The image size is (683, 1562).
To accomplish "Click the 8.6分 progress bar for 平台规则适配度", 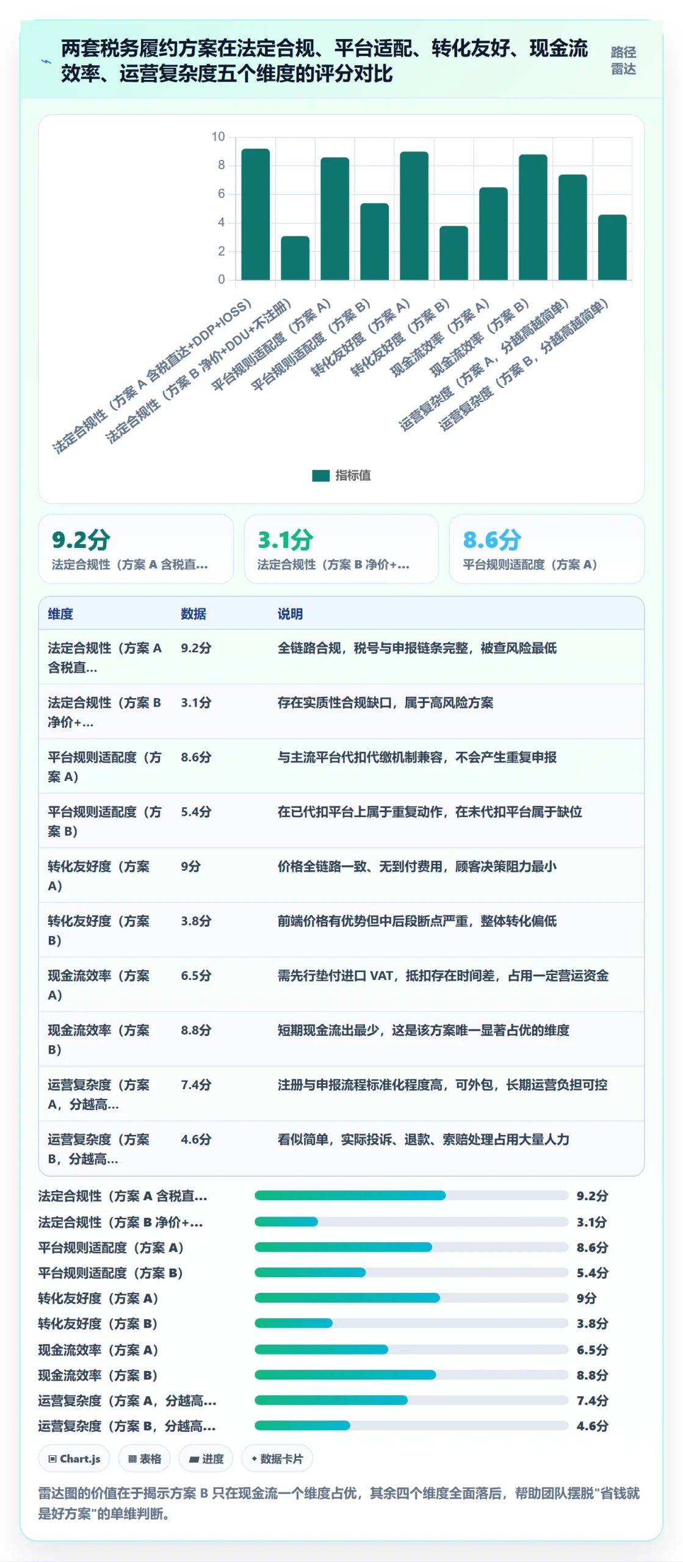I will coord(411,1247).
